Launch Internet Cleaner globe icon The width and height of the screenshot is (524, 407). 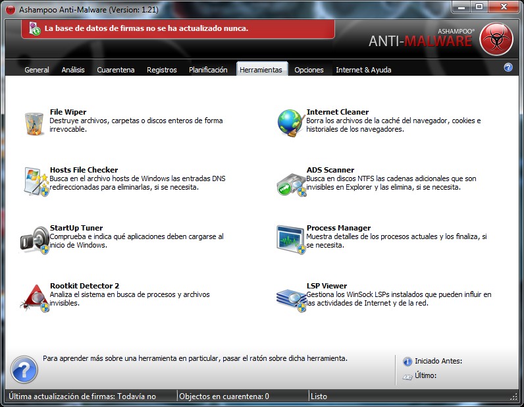291,123
